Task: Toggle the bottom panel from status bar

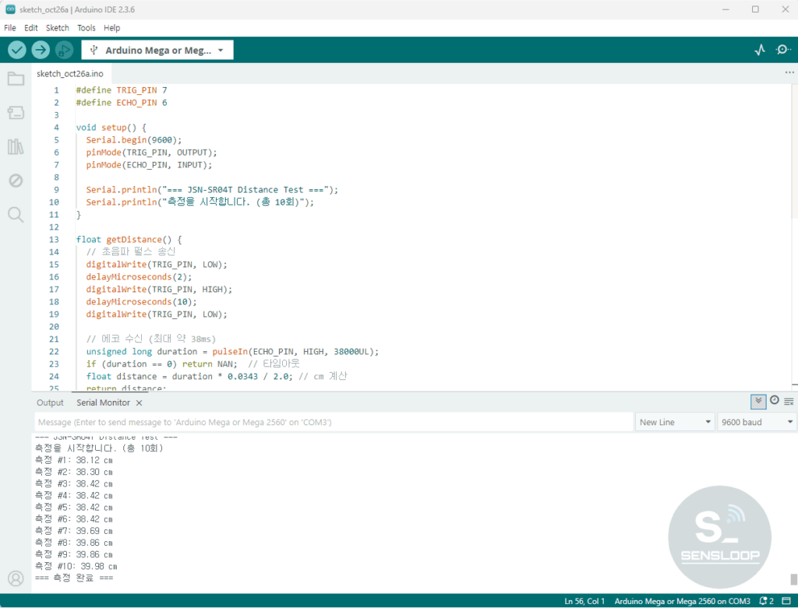Action: coord(788,601)
